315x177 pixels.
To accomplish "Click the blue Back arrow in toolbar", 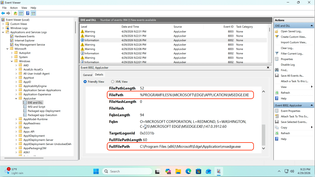I will 3,13.
